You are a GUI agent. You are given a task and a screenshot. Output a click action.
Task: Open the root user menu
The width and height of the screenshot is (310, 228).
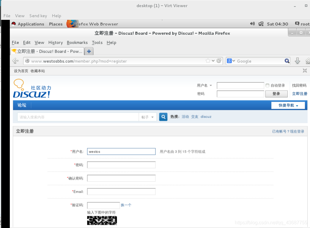click(303, 24)
